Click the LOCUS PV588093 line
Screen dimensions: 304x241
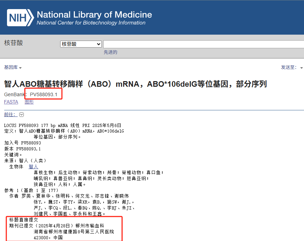tap(63, 125)
